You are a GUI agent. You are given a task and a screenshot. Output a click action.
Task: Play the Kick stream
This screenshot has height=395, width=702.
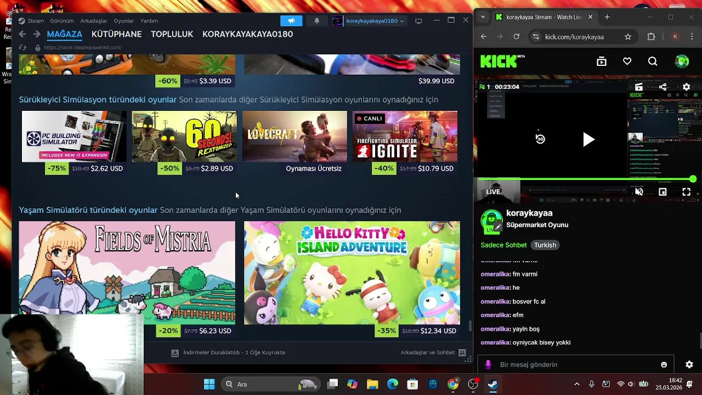pyautogui.click(x=588, y=139)
